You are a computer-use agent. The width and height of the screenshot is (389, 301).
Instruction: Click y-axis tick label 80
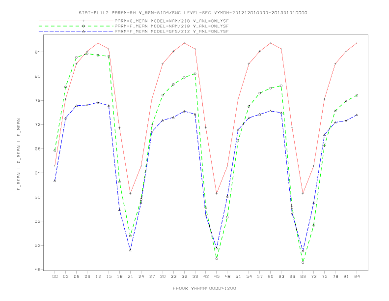click(38, 76)
